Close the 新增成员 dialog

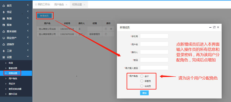218,27
